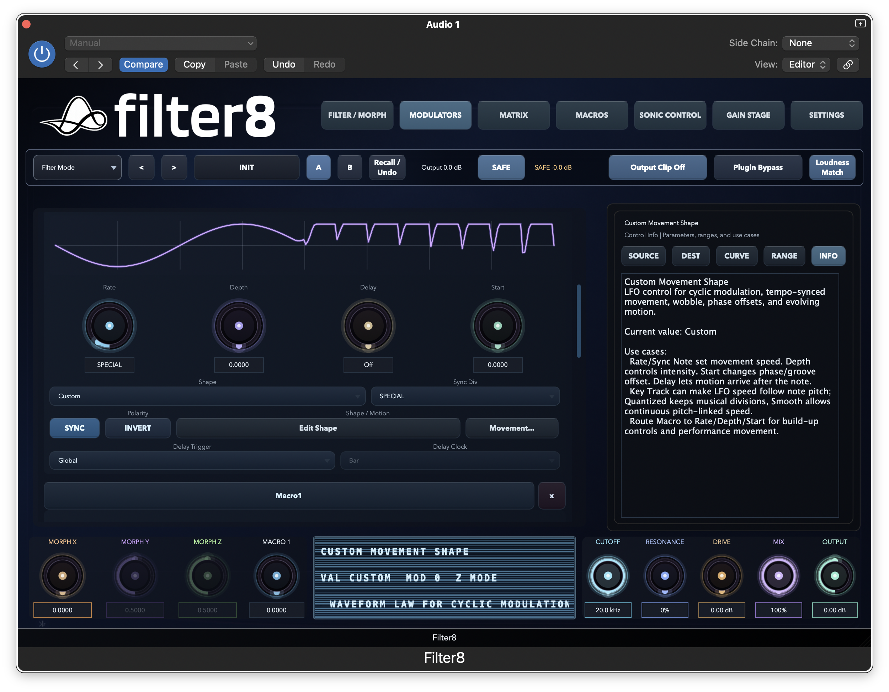The height and width of the screenshot is (692, 889).
Task: Switch to the MACROS tab
Action: 591,115
